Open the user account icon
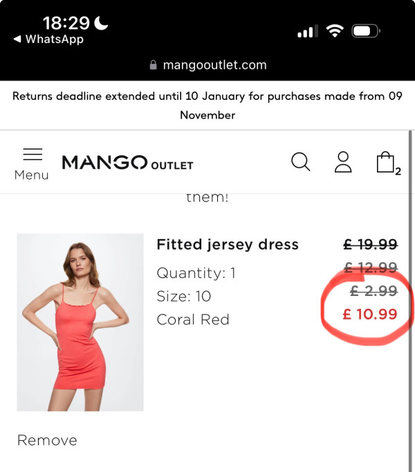 [x=343, y=162]
